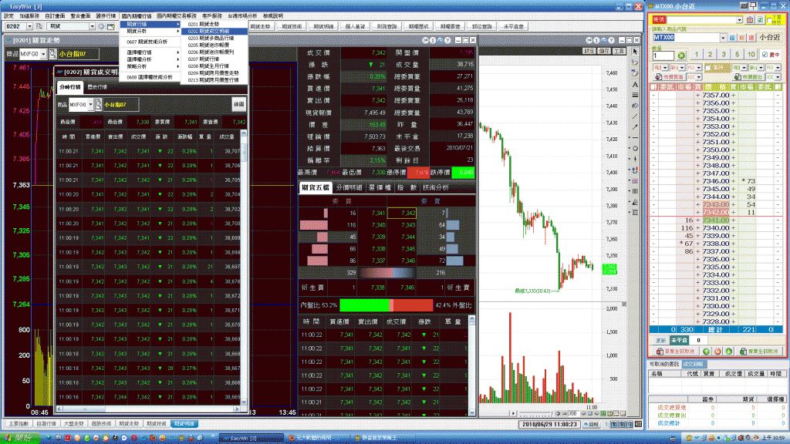The height and width of the screenshot is (444, 790).
Task: Select menu item 0607 期貨技術分析
Action: (147, 42)
